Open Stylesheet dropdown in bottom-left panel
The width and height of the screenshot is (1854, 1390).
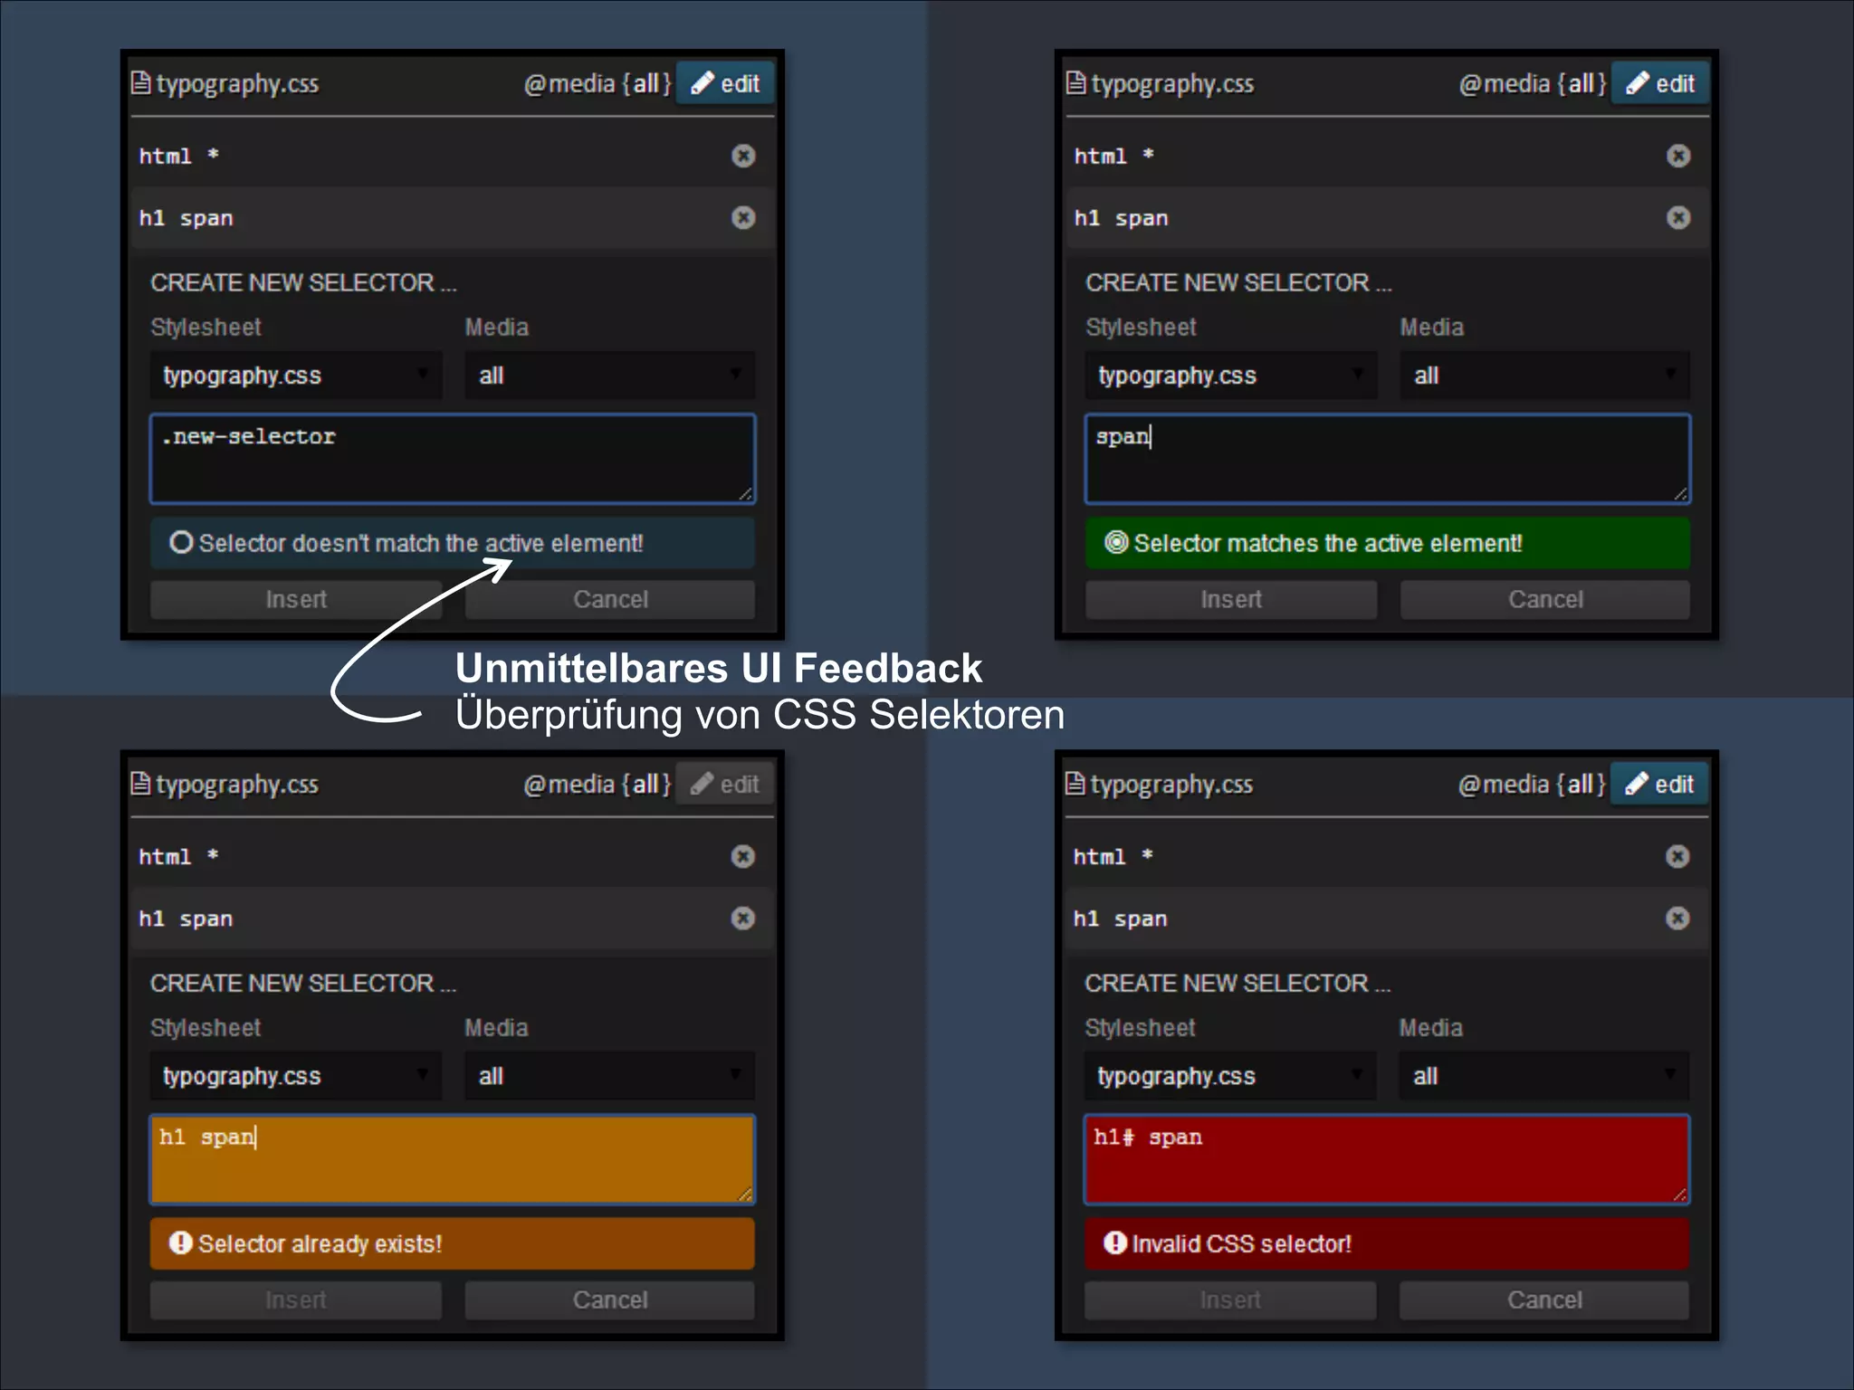pos(296,1075)
